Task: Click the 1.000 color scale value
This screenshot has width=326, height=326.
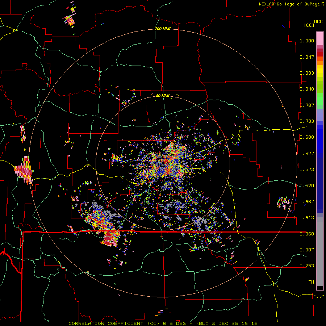Action: coord(307,41)
